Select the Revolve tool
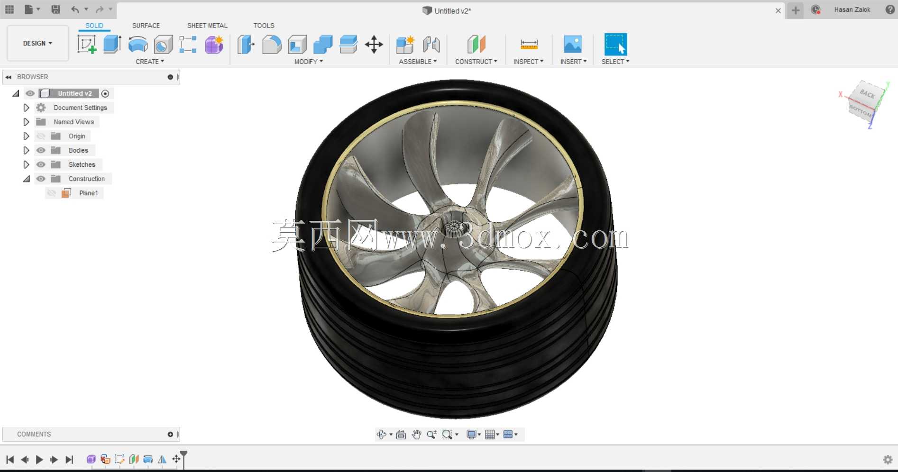The width and height of the screenshot is (898, 472). [x=138, y=45]
